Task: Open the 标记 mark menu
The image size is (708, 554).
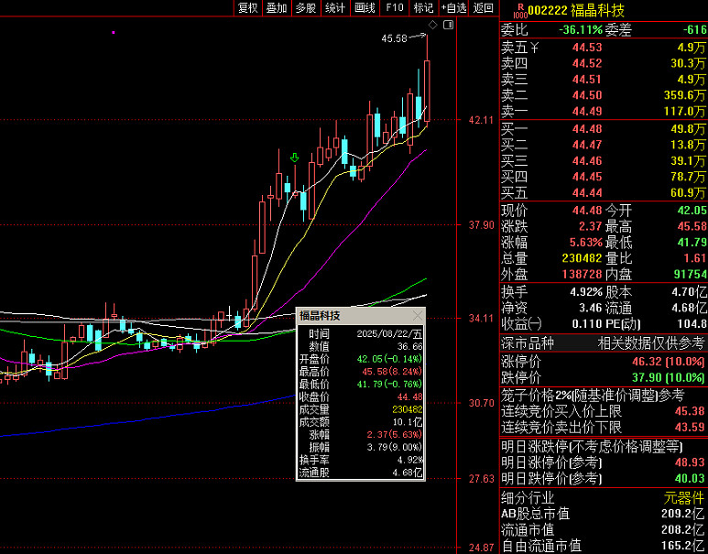Action: tap(423, 7)
